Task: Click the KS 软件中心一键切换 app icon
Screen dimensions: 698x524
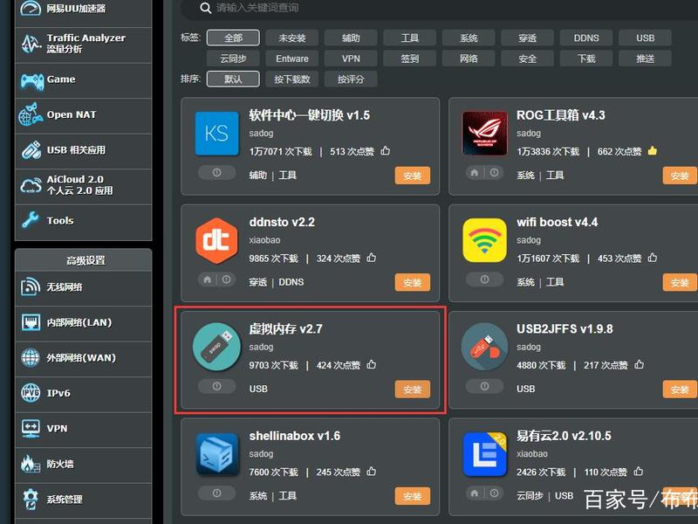Action: [216, 134]
